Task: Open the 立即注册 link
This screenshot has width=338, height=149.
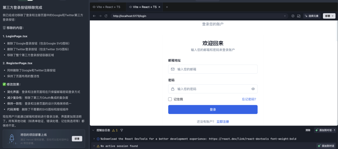Action: point(223,122)
